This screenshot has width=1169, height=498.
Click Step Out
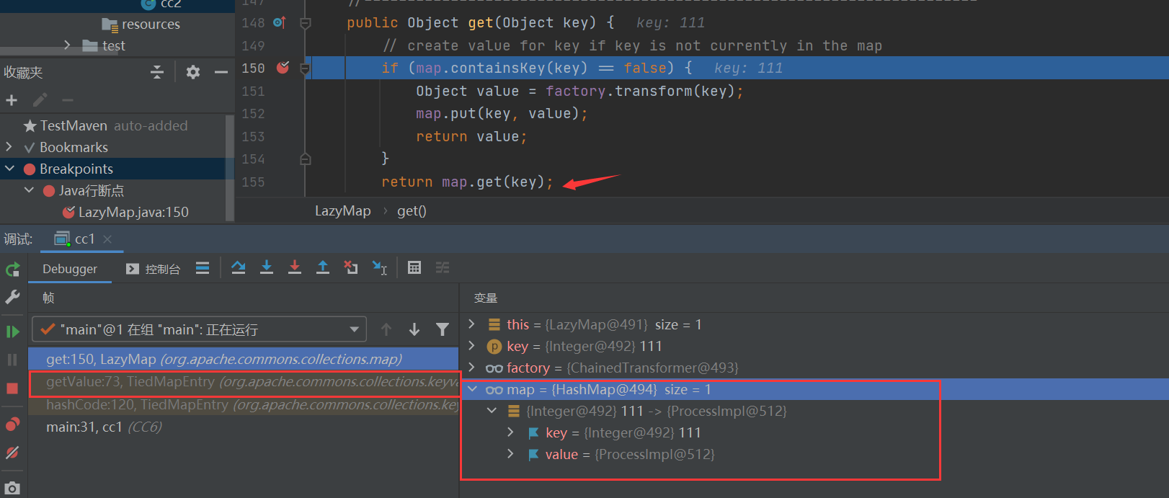coord(323,268)
